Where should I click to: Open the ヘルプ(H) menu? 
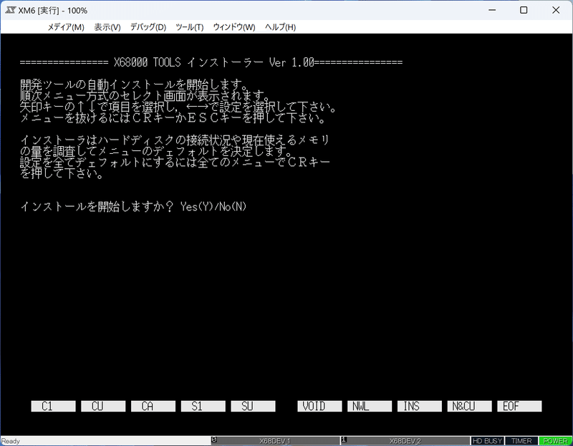coord(280,27)
